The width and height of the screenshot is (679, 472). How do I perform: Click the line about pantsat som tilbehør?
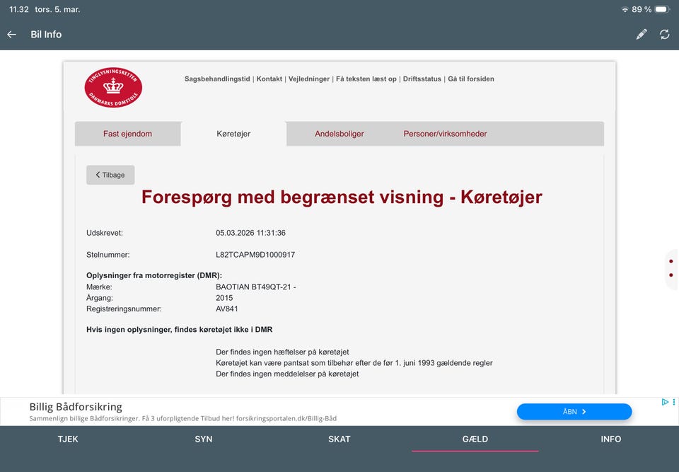pyautogui.click(x=354, y=363)
